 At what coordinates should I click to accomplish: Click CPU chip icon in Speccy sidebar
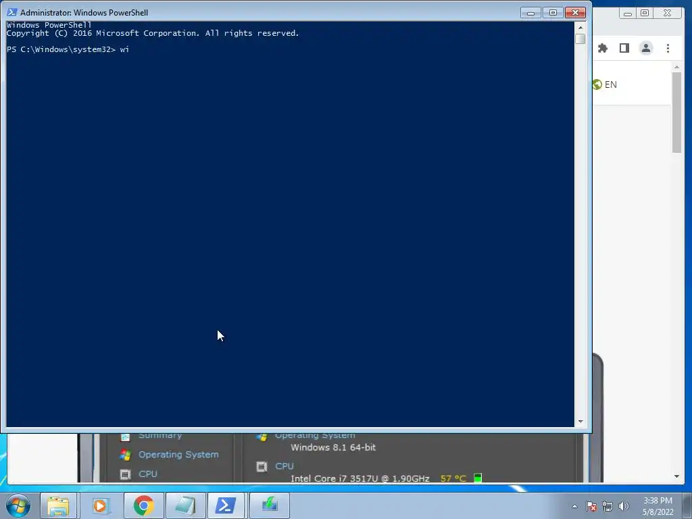tap(125, 474)
